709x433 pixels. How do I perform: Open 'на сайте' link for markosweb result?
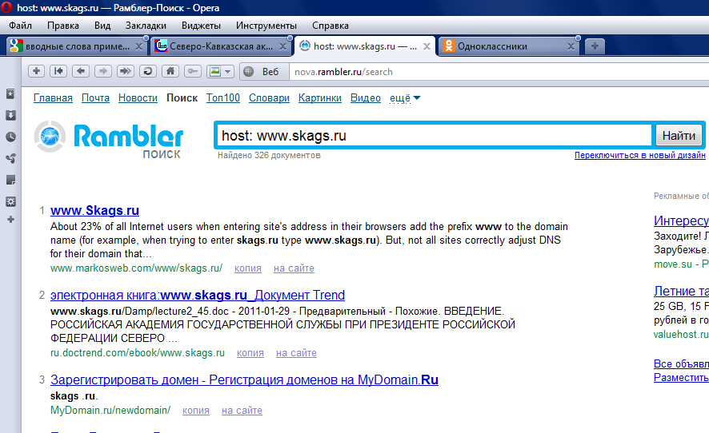pyautogui.click(x=294, y=268)
